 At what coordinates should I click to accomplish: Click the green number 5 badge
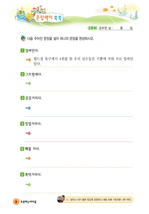22,149
